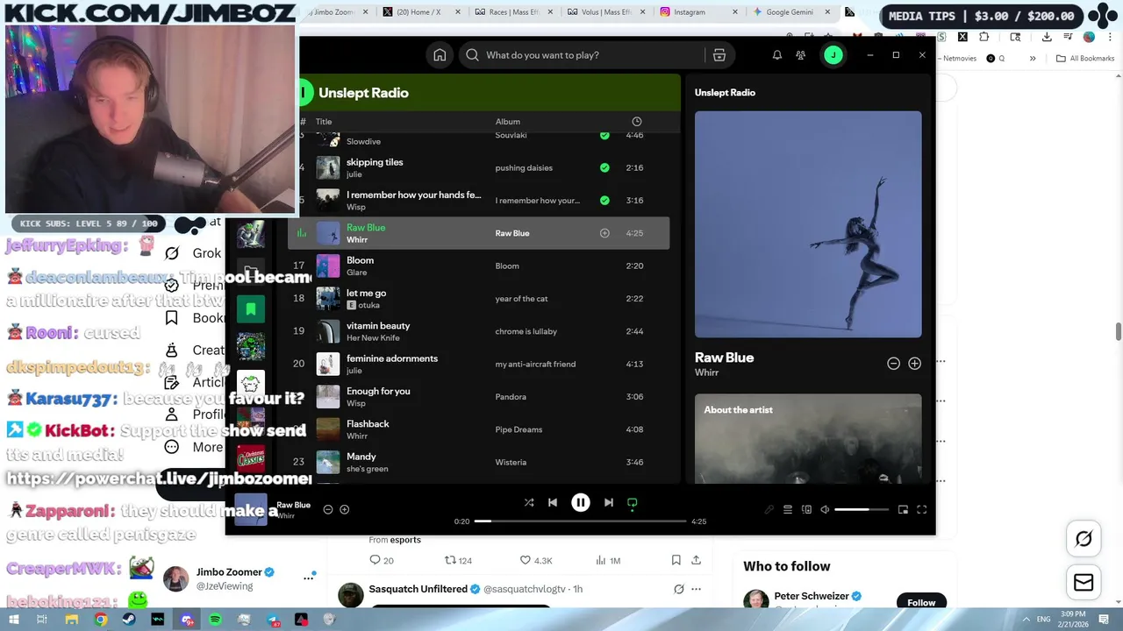Expand bookmarks bar overflow chevron
1123x631 pixels.
(x=1033, y=59)
